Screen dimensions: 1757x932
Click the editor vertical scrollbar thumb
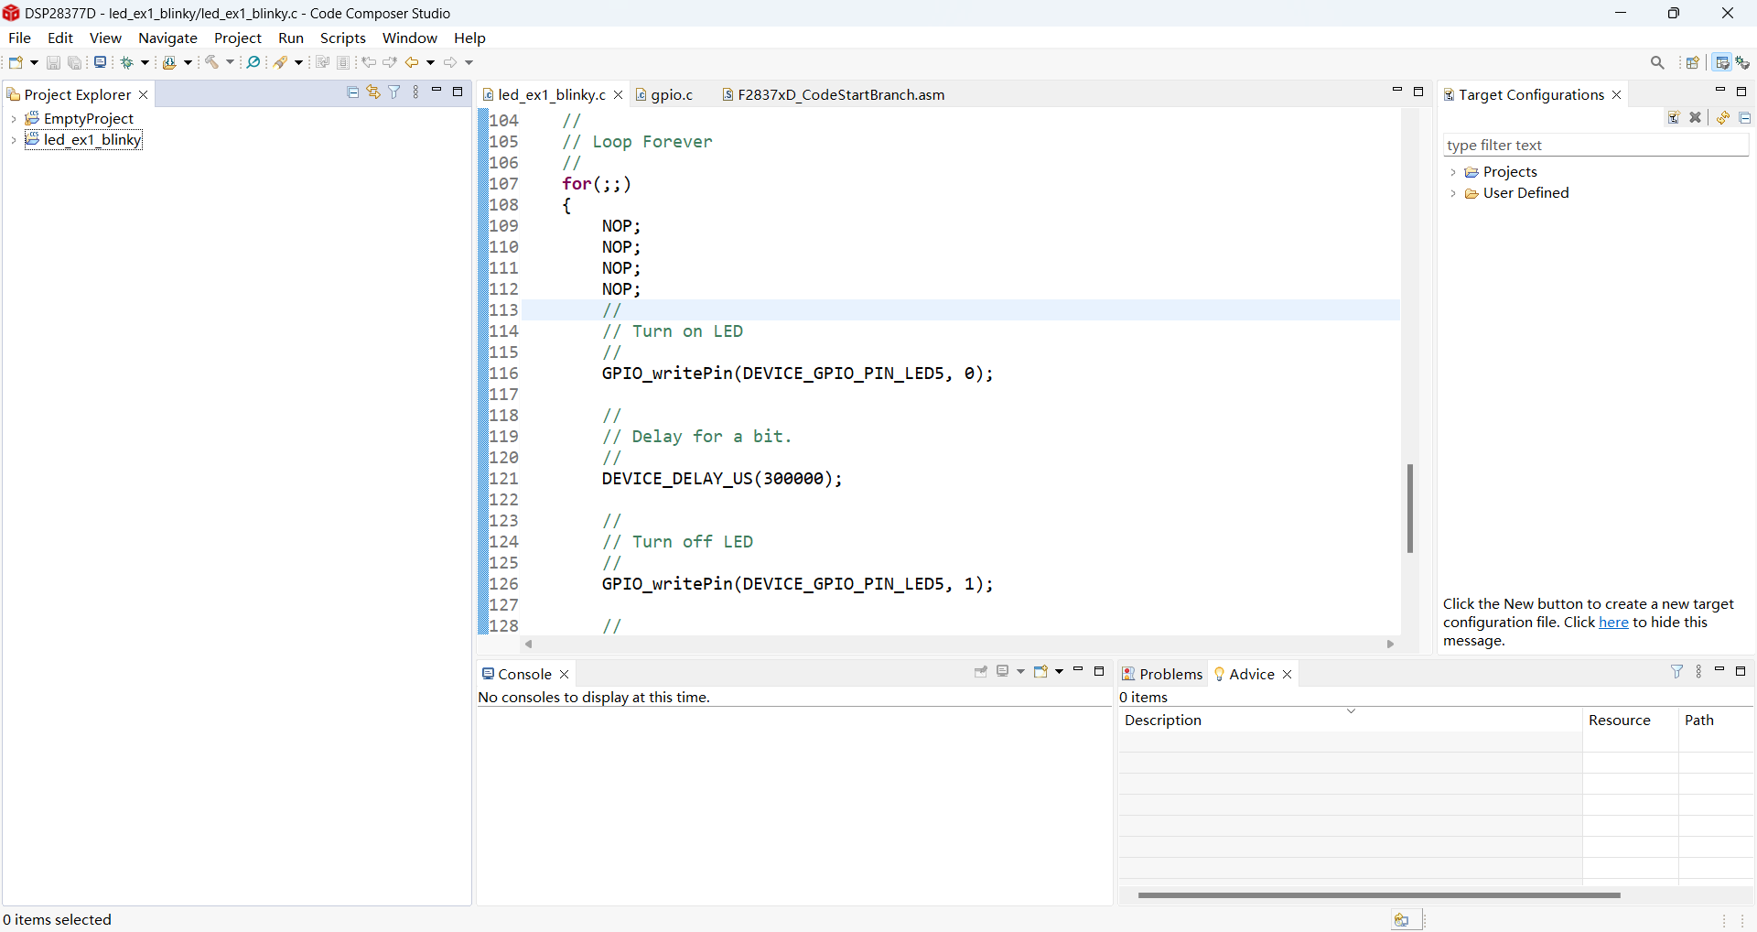(x=1410, y=508)
